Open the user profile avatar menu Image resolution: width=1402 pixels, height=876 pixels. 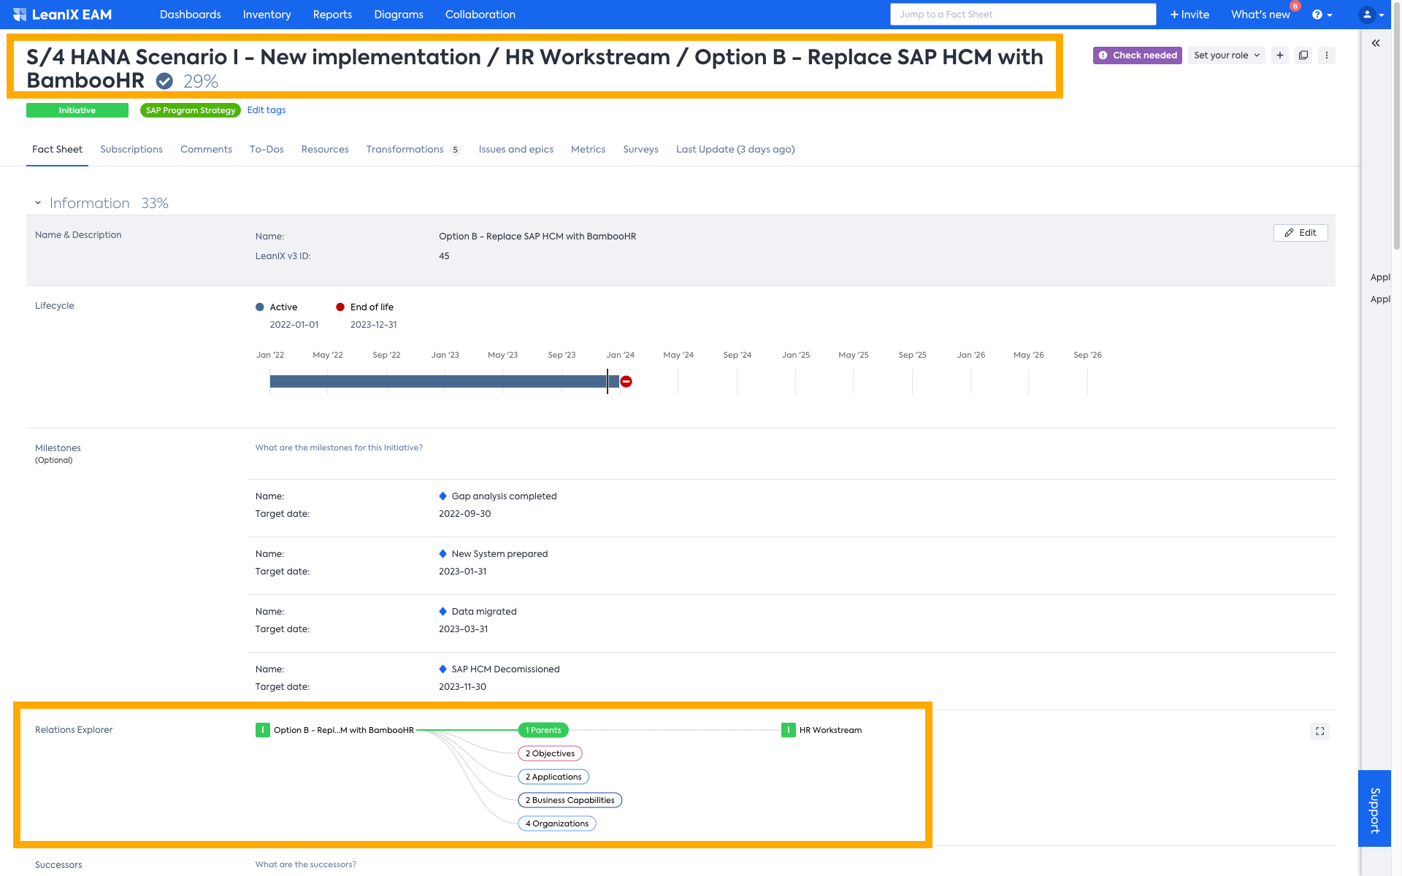pos(1371,15)
